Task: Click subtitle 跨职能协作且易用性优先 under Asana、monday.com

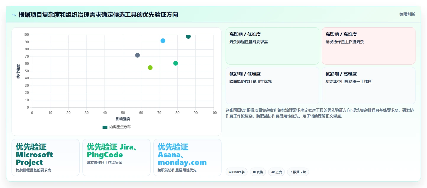Action: pyautogui.click(x=177, y=170)
